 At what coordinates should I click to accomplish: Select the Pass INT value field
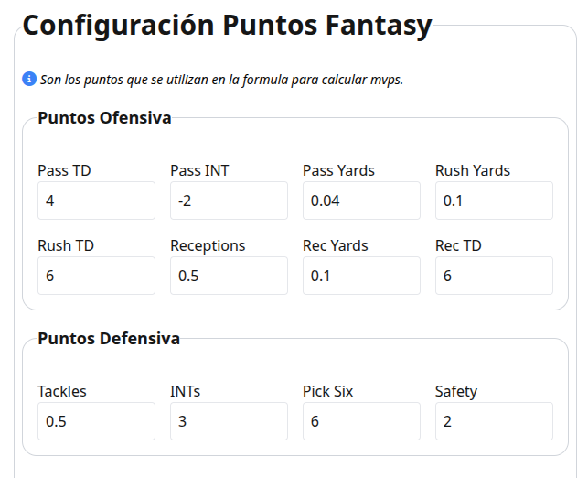click(x=229, y=201)
